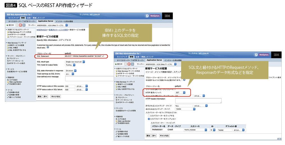Open the セットアップ tab in left window
Screen dimensions: 285x145
13,18
